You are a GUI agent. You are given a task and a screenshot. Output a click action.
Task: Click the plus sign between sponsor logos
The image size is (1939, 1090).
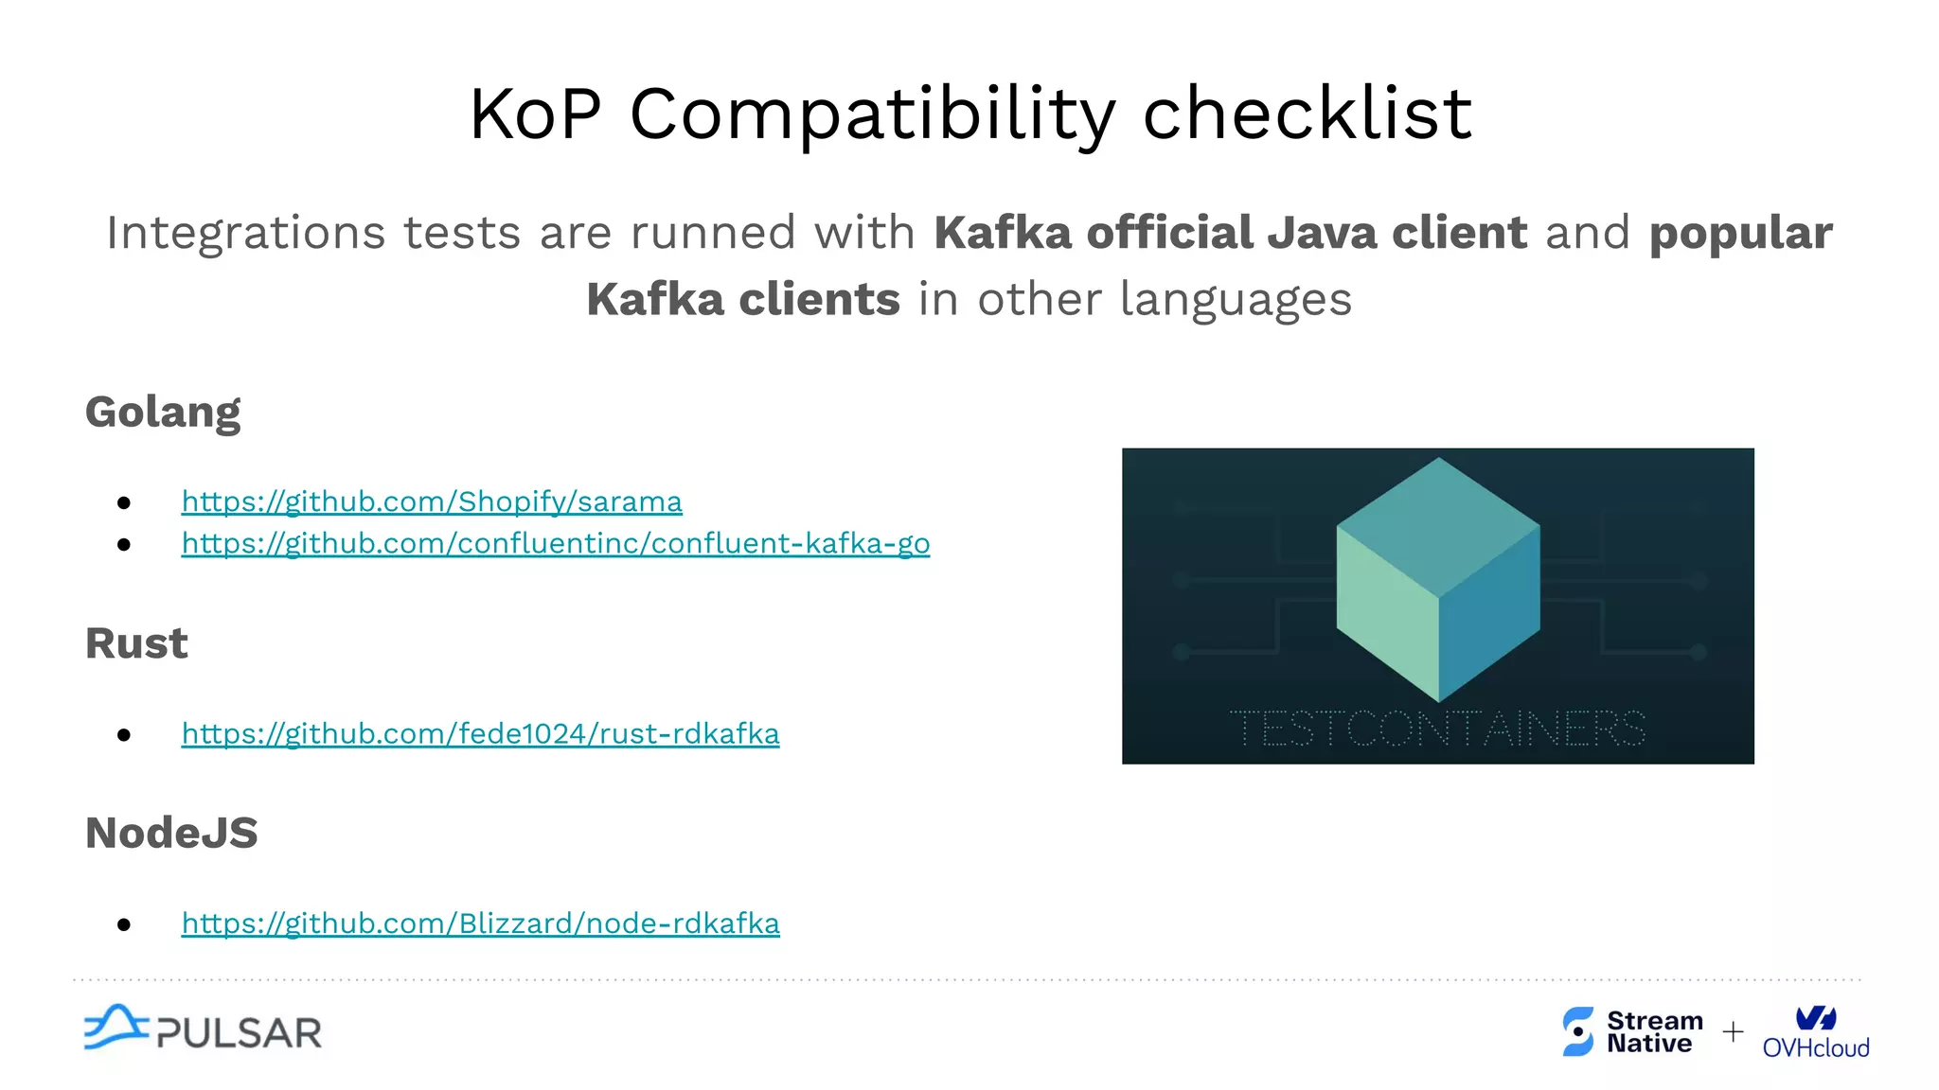click(1733, 1031)
